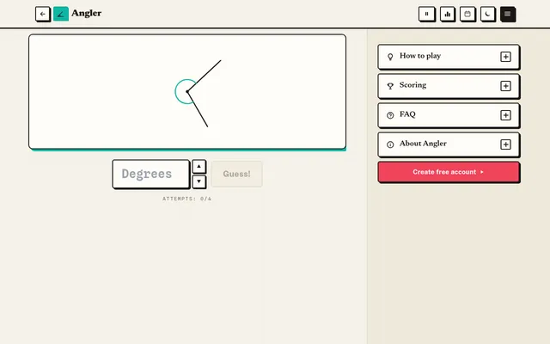Open the dark hamburger menu button
The width and height of the screenshot is (550, 344).
point(508,14)
